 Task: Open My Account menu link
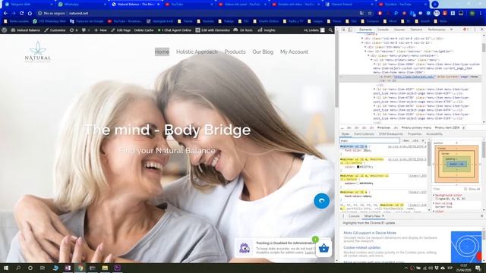[294, 52]
